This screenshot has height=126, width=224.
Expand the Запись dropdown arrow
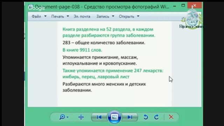[113, 16]
